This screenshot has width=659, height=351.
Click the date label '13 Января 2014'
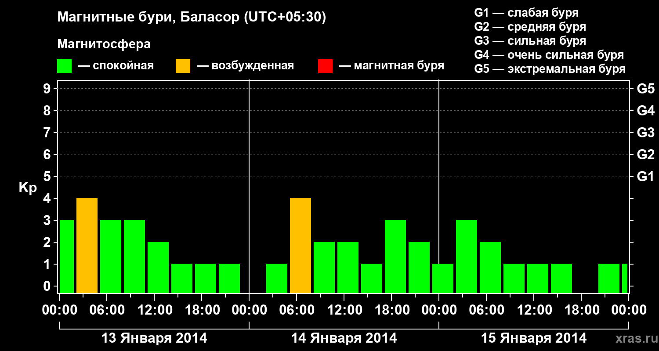coord(154,338)
